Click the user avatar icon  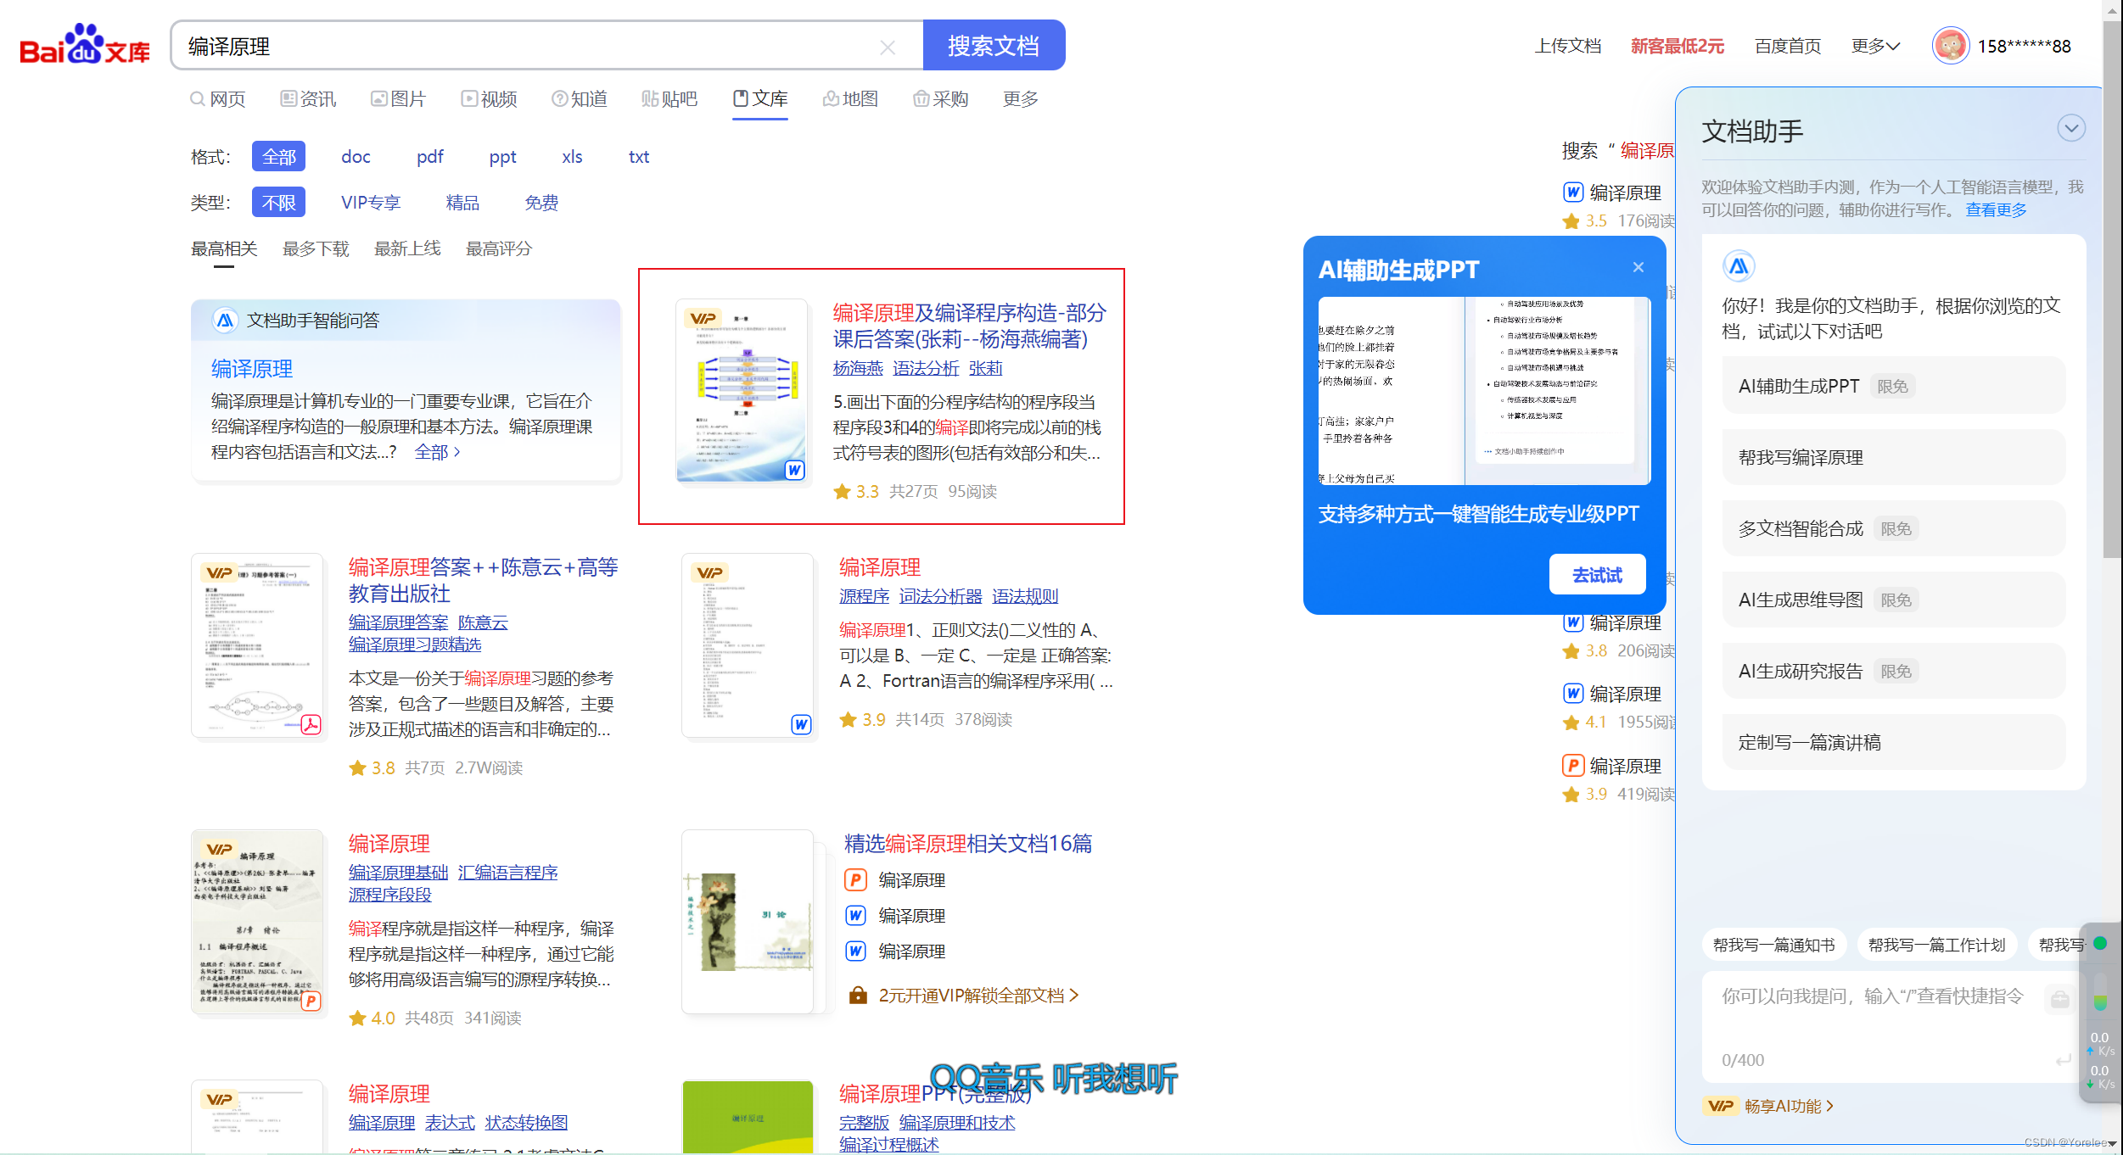[1950, 46]
